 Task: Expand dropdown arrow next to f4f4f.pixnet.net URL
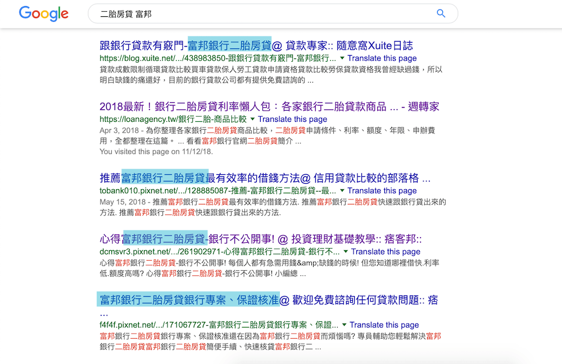pyautogui.click(x=345, y=325)
